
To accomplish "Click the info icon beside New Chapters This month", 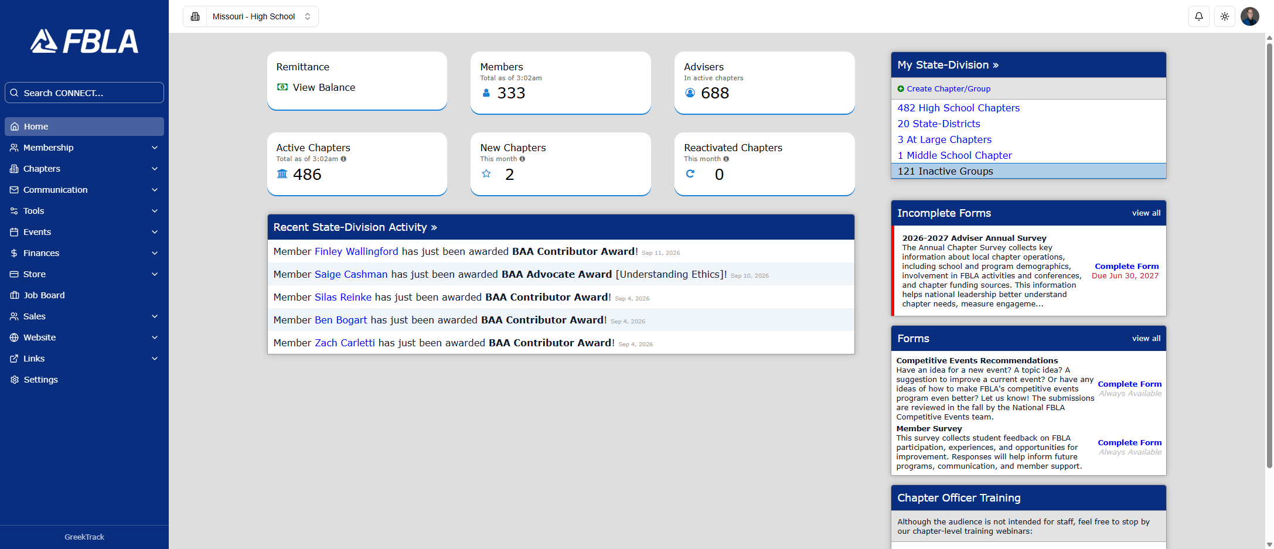I will pos(522,159).
